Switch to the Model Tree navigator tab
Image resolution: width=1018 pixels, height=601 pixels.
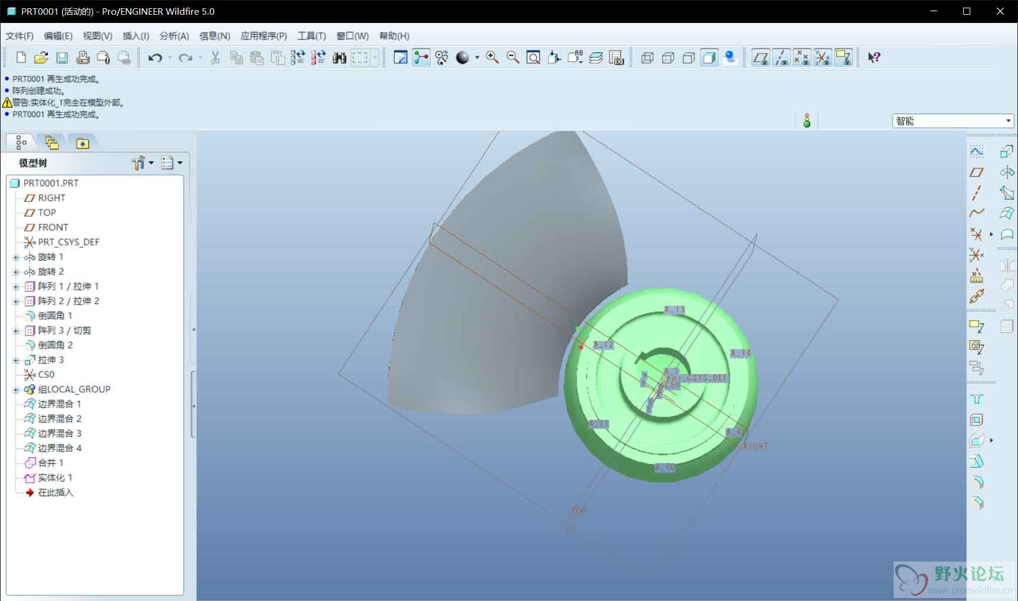tap(21, 142)
